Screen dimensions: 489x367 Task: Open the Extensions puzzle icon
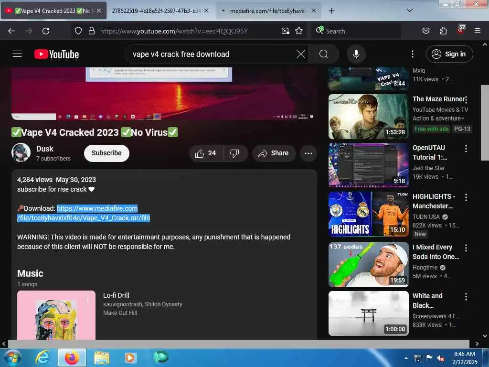pyautogui.click(x=443, y=31)
